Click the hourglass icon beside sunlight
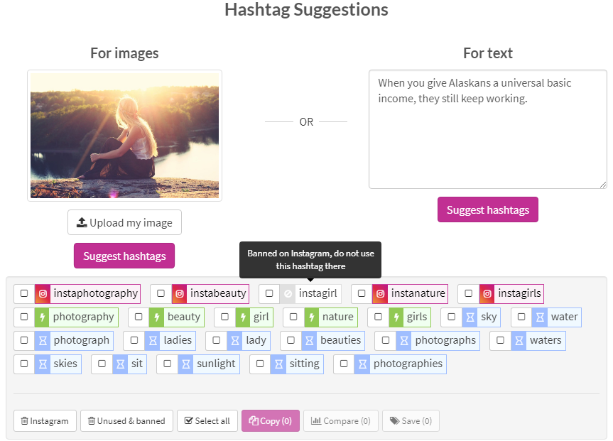 tap(185, 364)
